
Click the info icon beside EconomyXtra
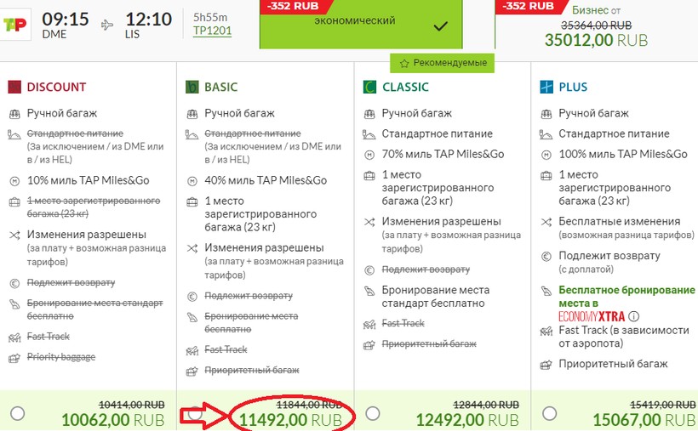pyautogui.click(x=632, y=316)
